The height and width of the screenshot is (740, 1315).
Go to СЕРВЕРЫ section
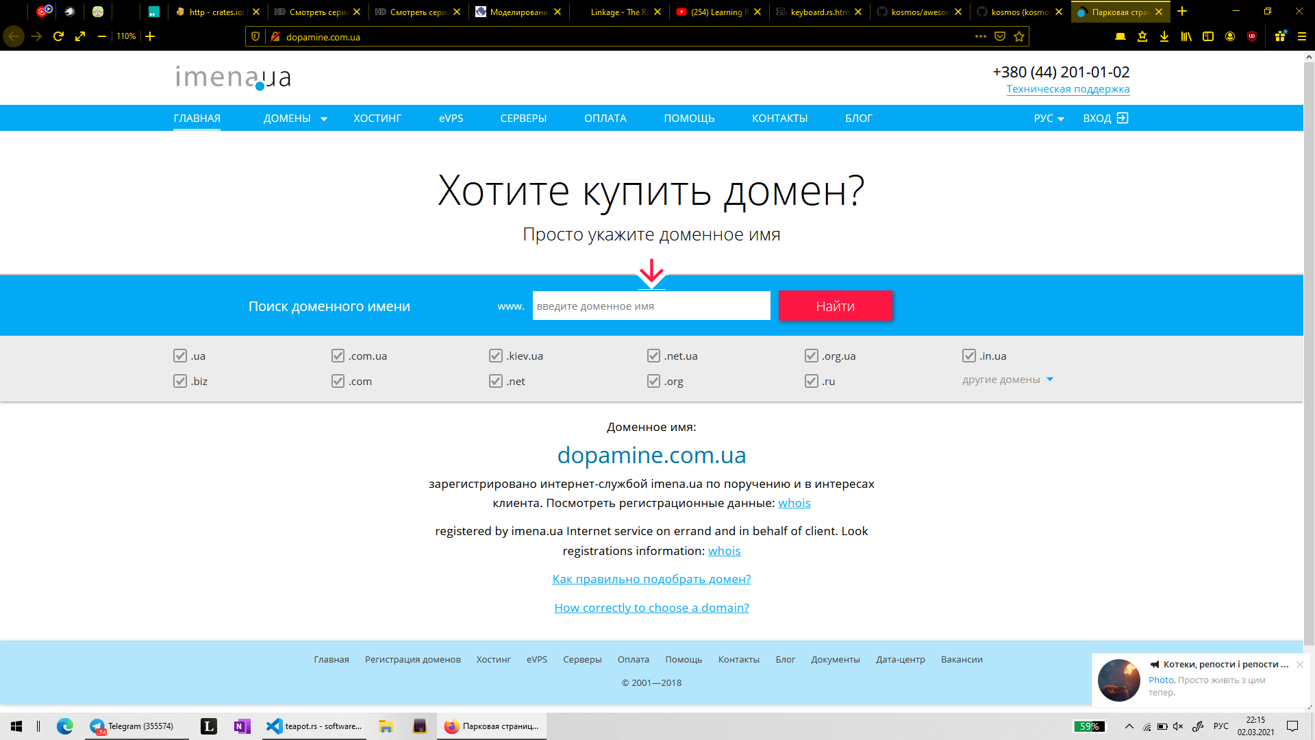523,119
